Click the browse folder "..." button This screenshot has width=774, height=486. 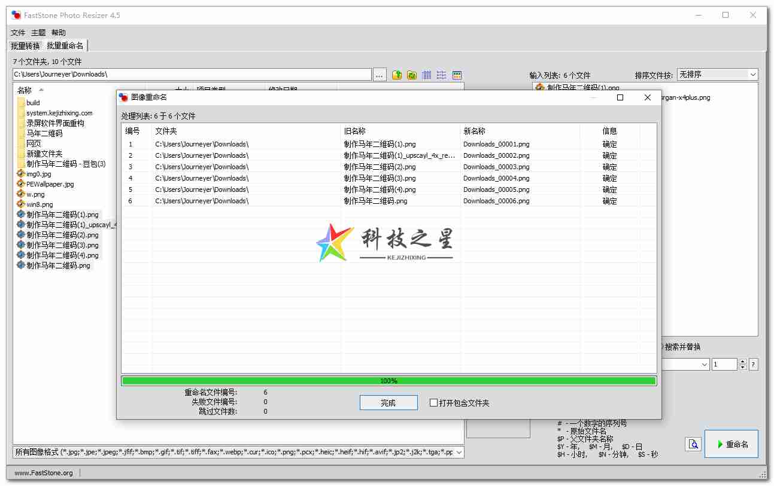click(x=379, y=74)
